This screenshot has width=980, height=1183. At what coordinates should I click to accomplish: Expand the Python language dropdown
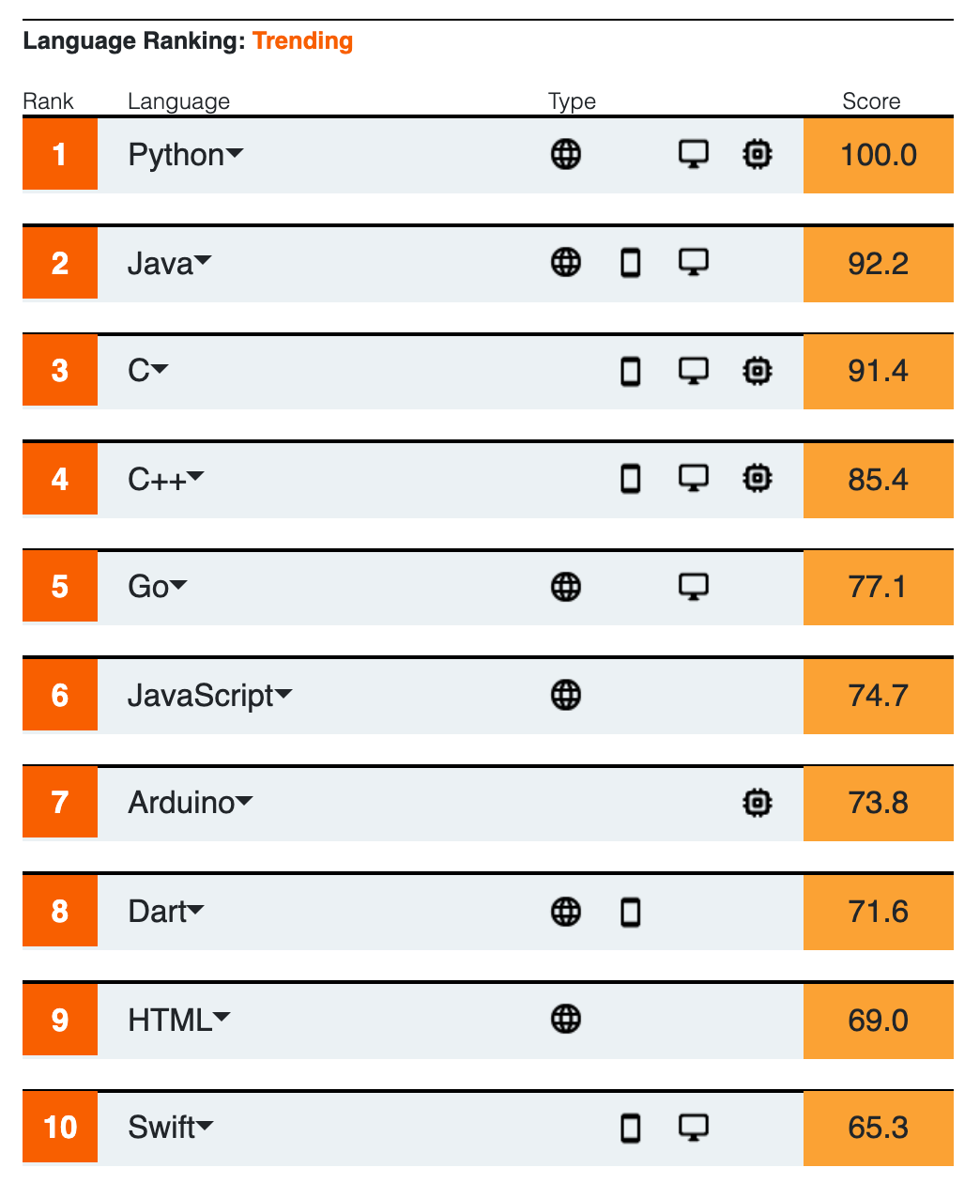tap(235, 154)
